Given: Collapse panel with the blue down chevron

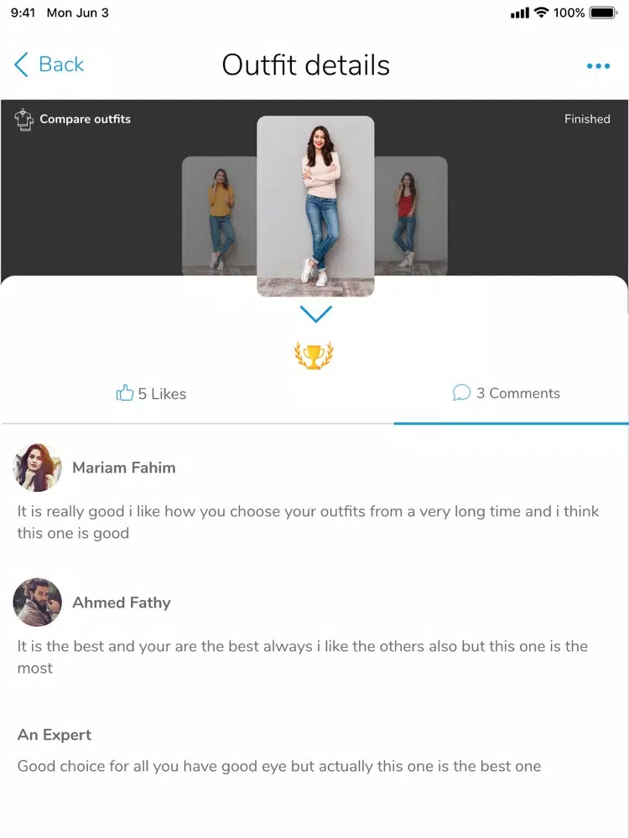Looking at the screenshot, I should (315, 313).
